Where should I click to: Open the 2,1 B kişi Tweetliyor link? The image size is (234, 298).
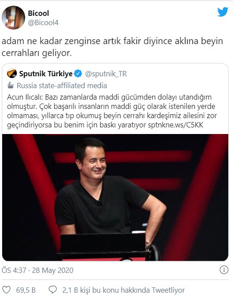(x=124, y=290)
